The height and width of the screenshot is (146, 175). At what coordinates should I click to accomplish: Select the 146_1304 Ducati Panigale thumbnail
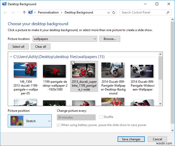click(x=25, y=70)
